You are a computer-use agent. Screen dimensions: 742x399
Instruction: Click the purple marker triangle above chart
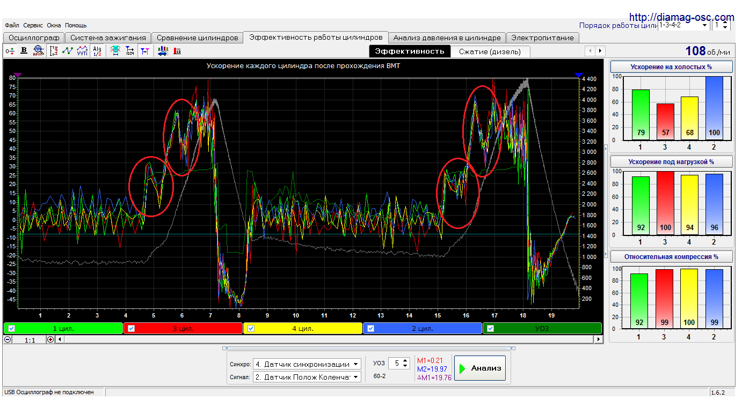click(18, 75)
